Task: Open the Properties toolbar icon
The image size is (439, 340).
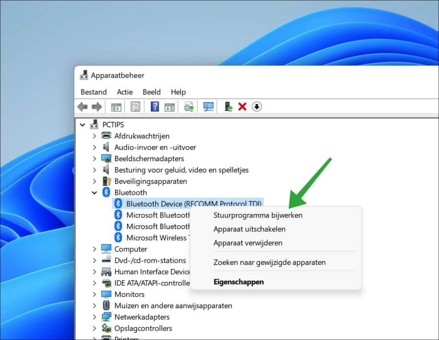Action: click(x=136, y=107)
